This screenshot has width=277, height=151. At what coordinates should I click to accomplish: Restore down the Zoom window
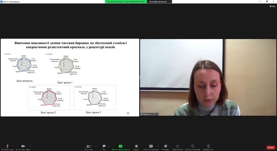tap(267, 2)
